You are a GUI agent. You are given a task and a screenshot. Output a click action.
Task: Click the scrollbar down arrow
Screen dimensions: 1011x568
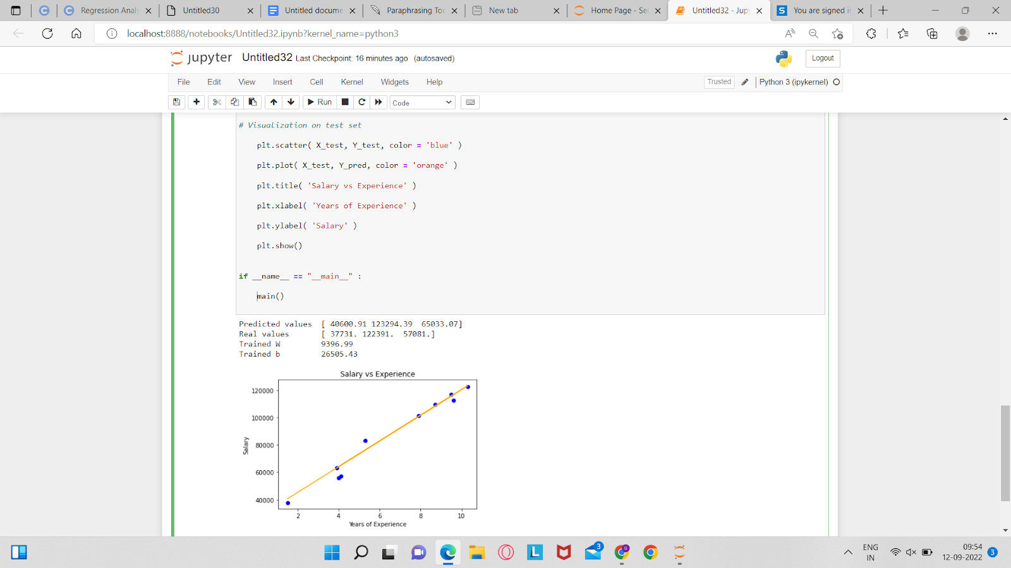pyautogui.click(x=1005, y=531)
